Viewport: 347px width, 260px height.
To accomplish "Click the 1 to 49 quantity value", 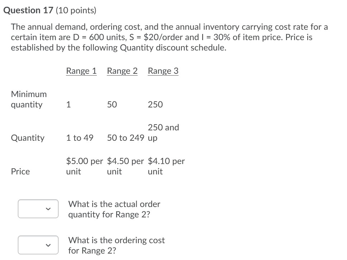I will click(80, 138).
